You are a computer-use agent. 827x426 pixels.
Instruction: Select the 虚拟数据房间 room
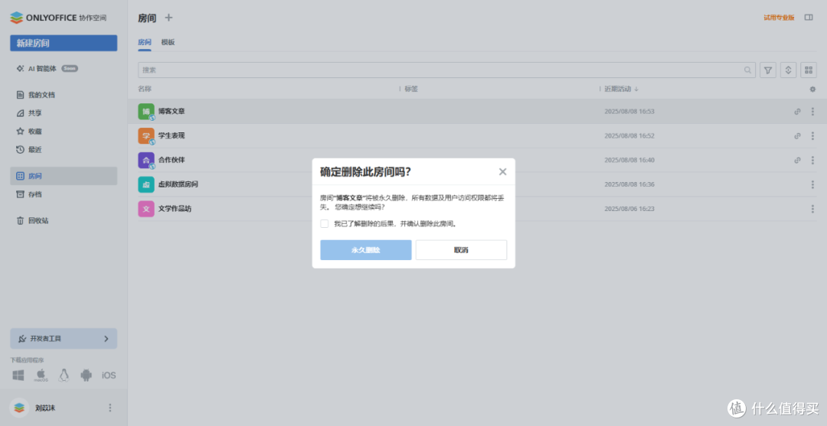point(178,184)
